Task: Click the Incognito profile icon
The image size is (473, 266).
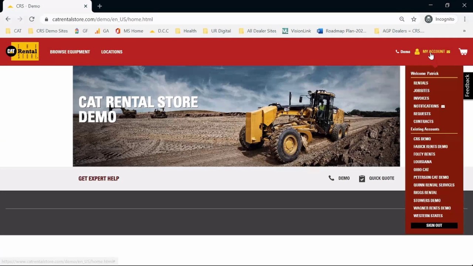Action: pos(429,19)
